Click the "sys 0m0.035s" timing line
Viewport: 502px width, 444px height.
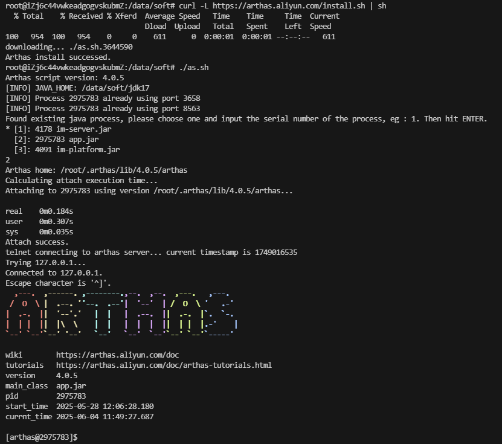pos(39,231)
